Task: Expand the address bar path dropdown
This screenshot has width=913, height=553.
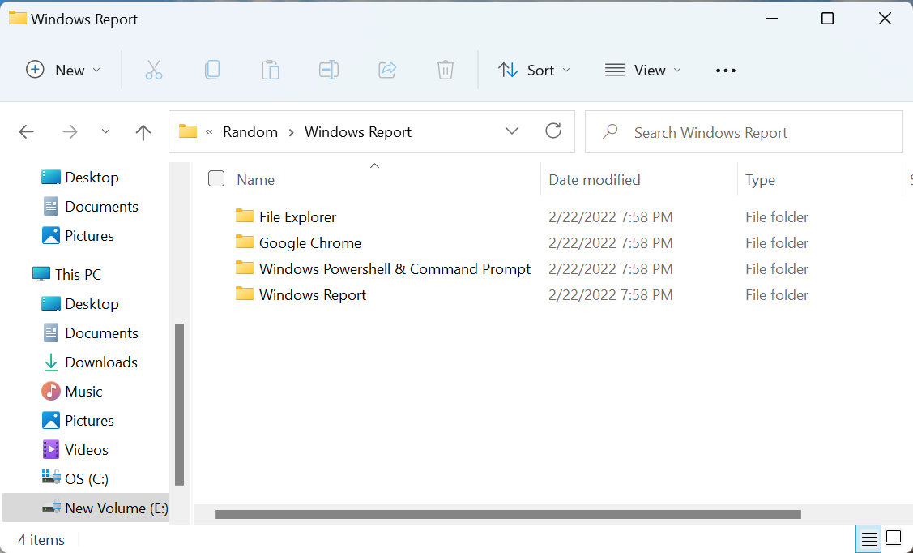Action: pos(512,131)
